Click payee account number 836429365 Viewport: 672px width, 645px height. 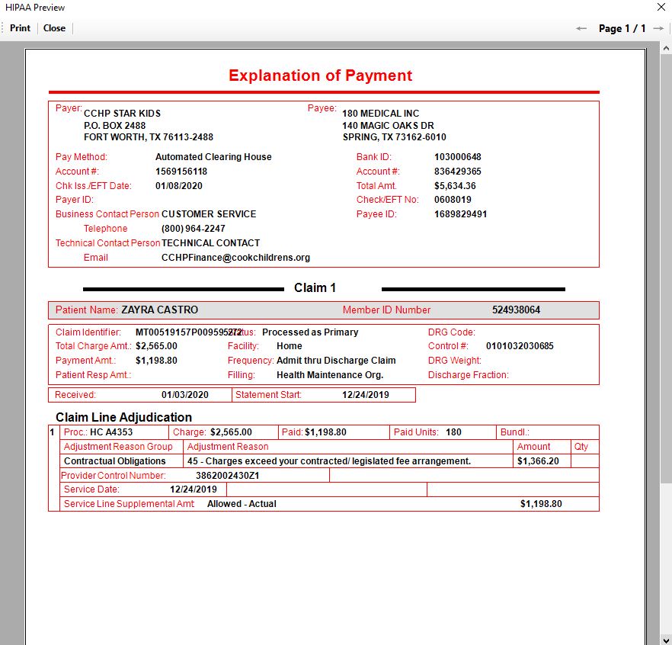(458, 172)
